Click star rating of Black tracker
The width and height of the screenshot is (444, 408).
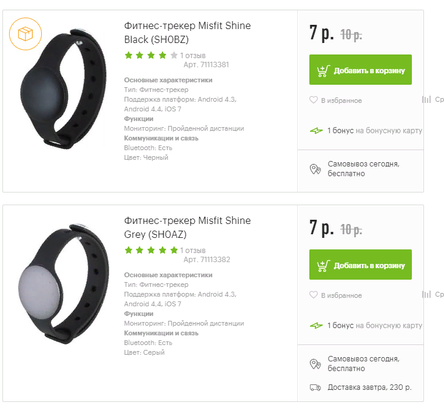pyautogui.click(x=150, y=56)
